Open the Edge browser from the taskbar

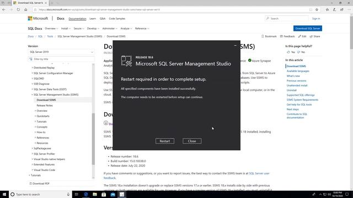[86, 194]
